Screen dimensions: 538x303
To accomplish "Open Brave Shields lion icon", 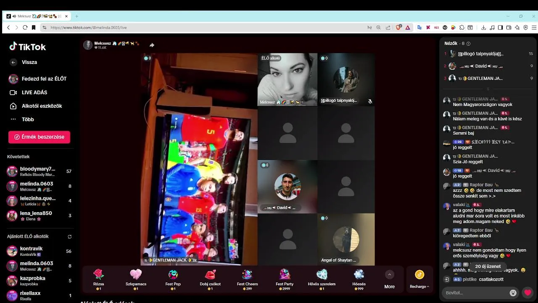I will pyautogui.click(x=399, y=27).
